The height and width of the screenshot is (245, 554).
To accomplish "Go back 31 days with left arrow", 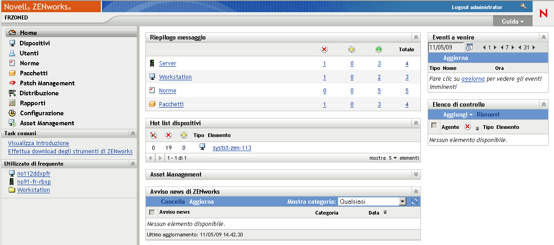I will point(520,47).
